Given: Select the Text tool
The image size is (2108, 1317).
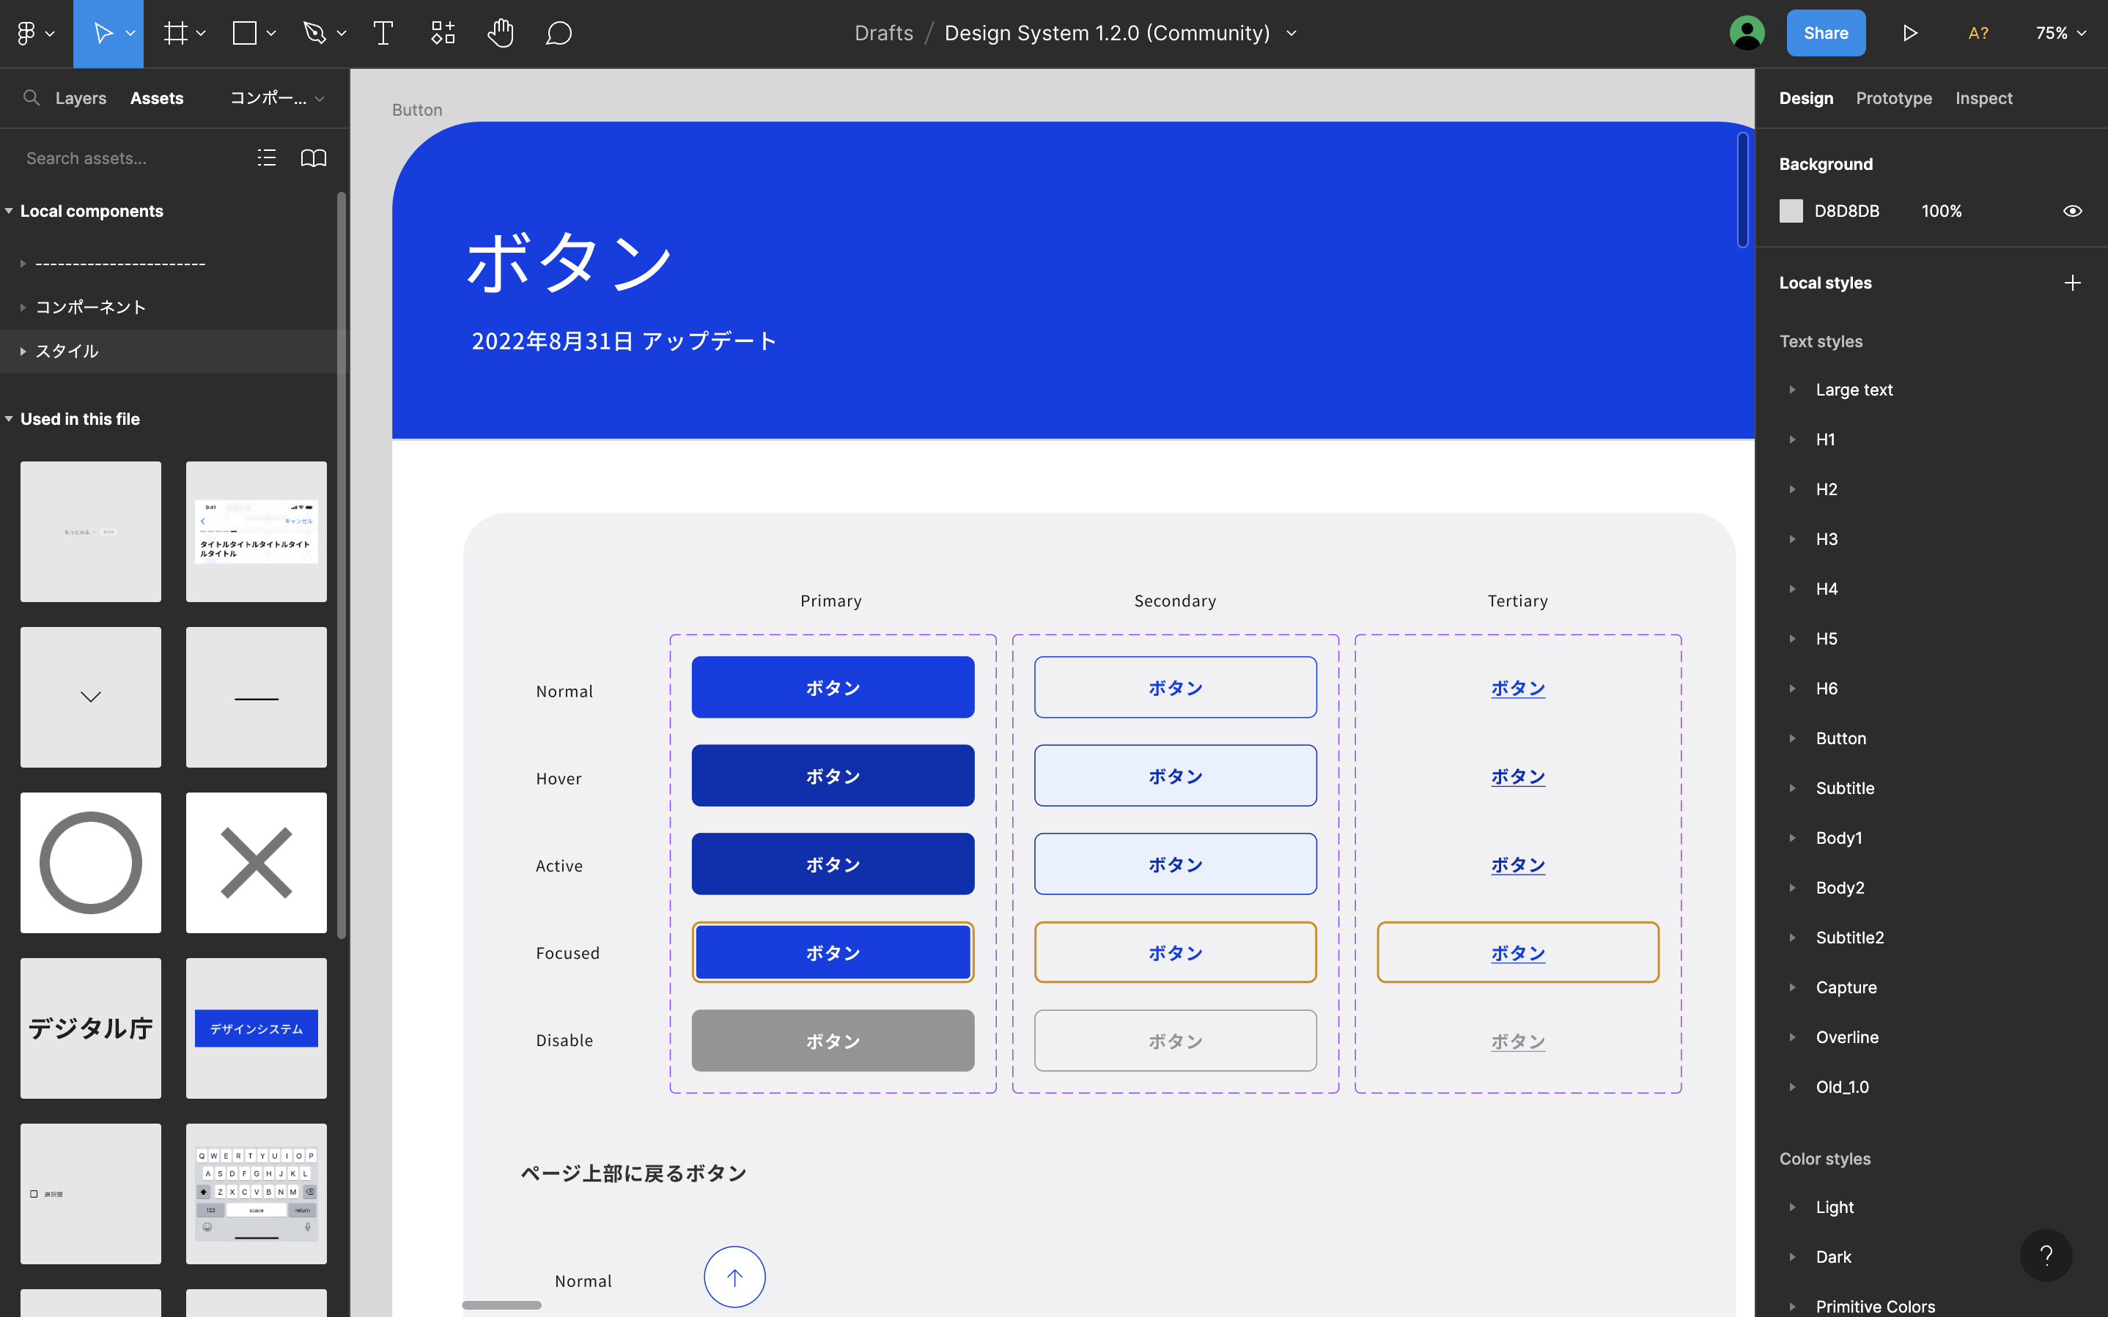Looking at the screenshot, I should point(383,33).
